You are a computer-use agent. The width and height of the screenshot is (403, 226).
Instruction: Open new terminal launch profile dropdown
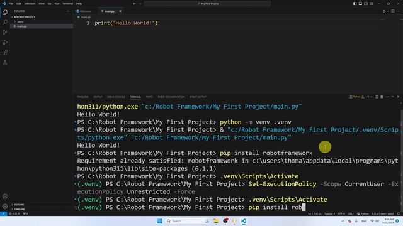[372, 97]
